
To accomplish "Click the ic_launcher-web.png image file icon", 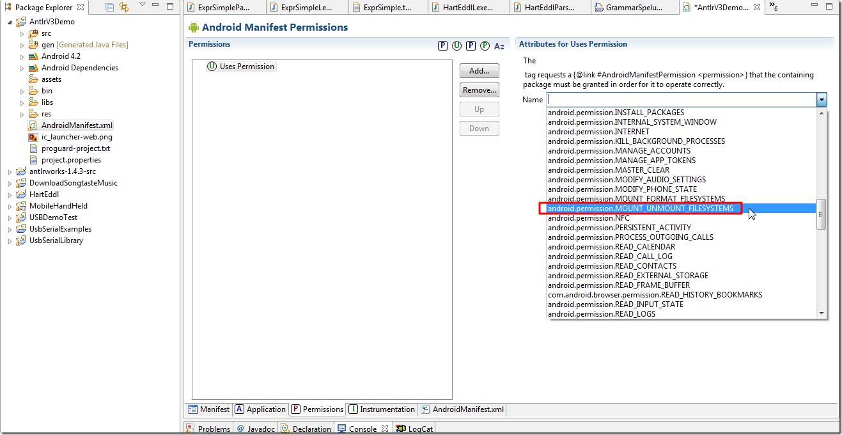I will click(33, 137).
